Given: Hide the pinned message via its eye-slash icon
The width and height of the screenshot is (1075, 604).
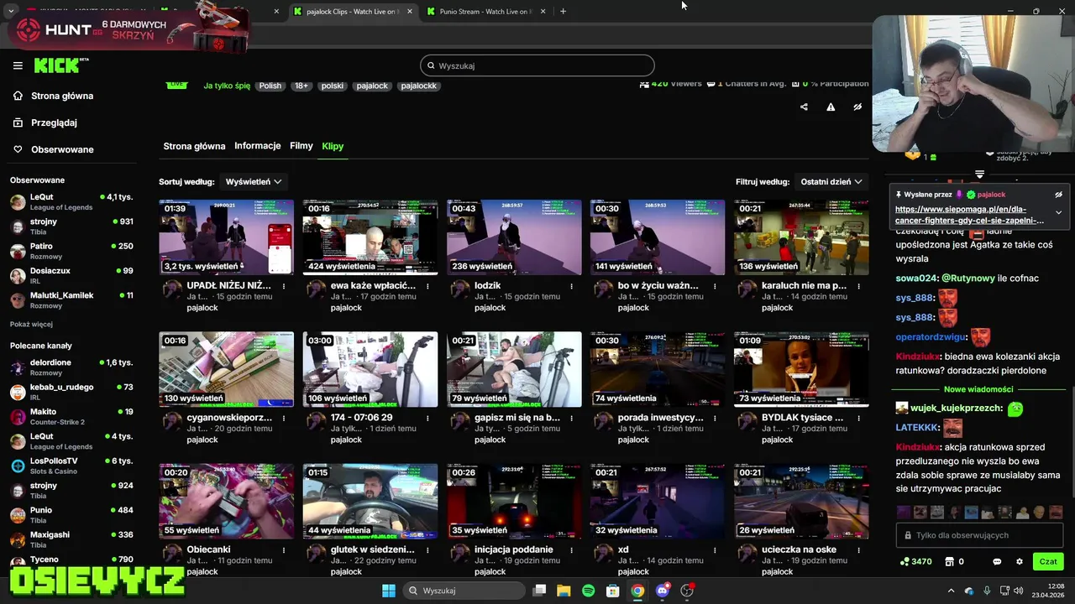Looking at the screenshot, I should pos(1058,195).
